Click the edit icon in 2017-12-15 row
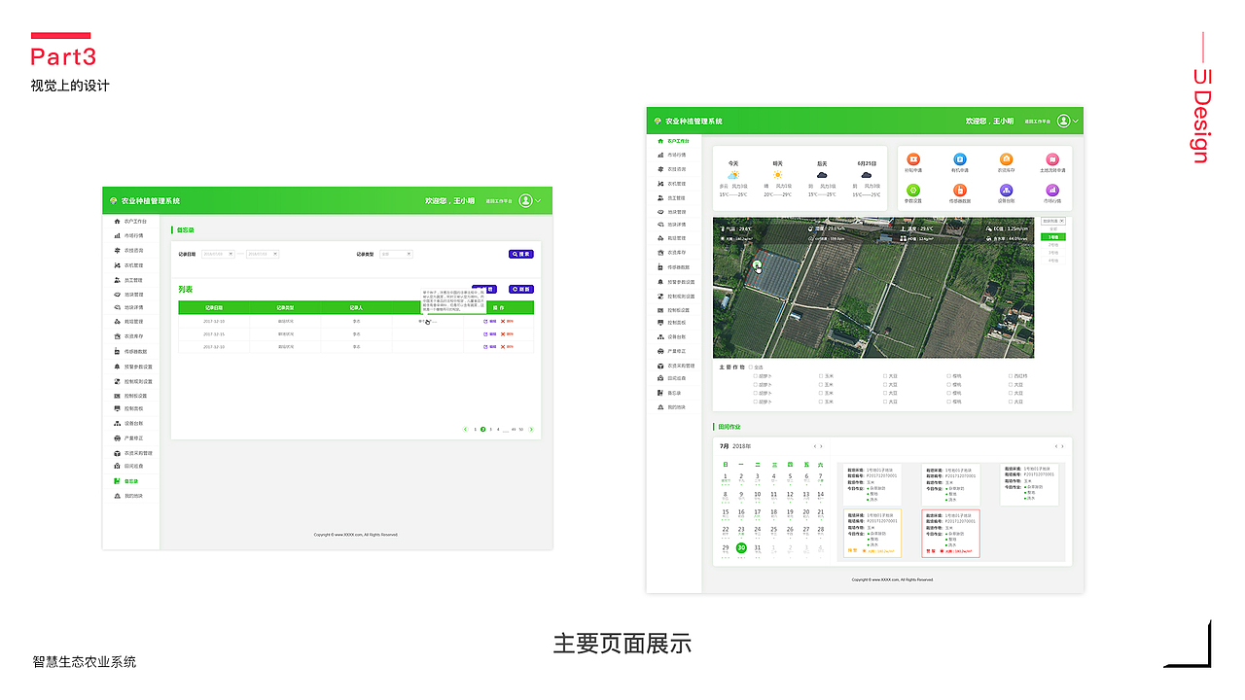Screen dimensions: 1245x700 tap(485, 333)
